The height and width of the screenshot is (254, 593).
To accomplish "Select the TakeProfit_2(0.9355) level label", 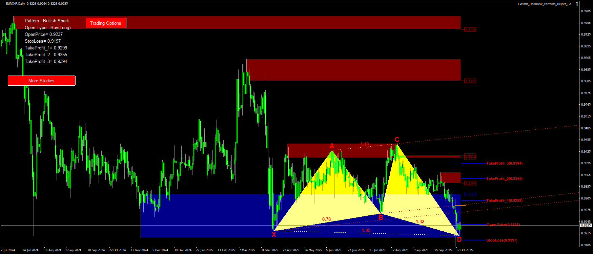I will coord(504,178).
